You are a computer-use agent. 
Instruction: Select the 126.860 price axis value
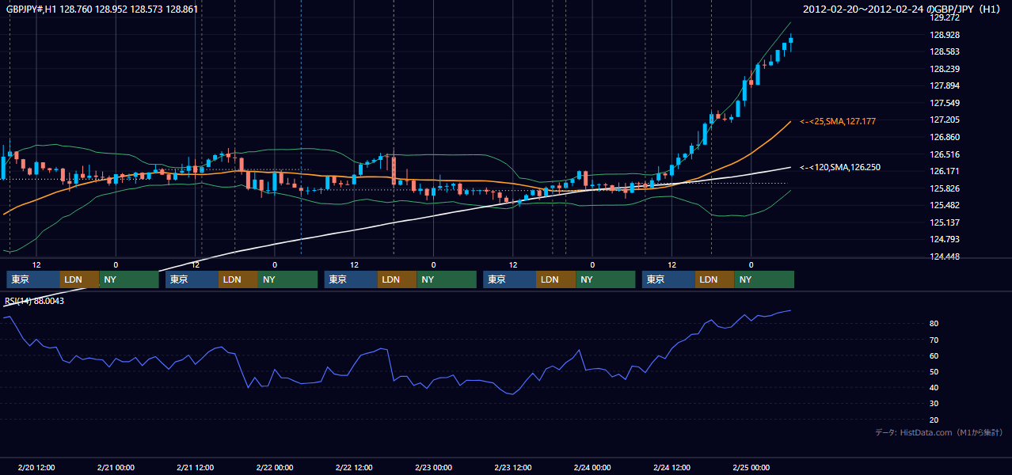tap(945, 137)
